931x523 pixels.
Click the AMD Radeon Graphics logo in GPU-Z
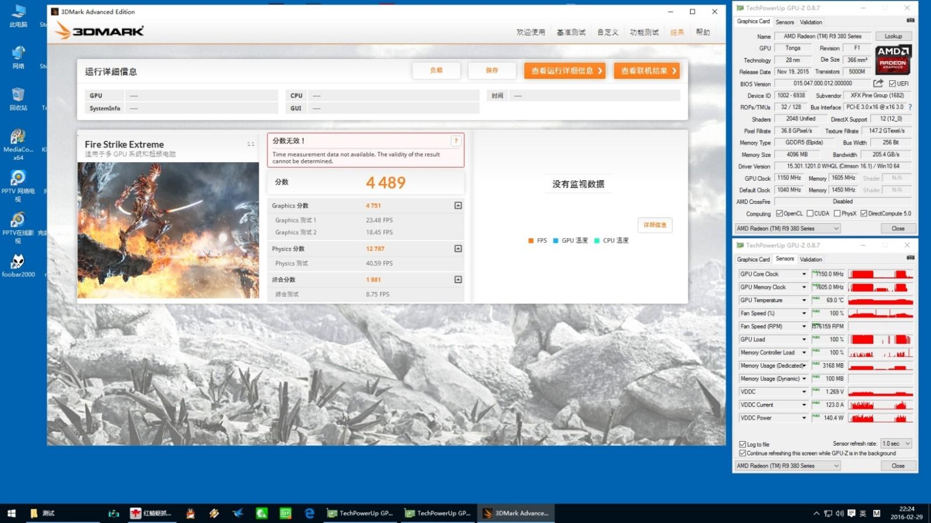point(893,59)
